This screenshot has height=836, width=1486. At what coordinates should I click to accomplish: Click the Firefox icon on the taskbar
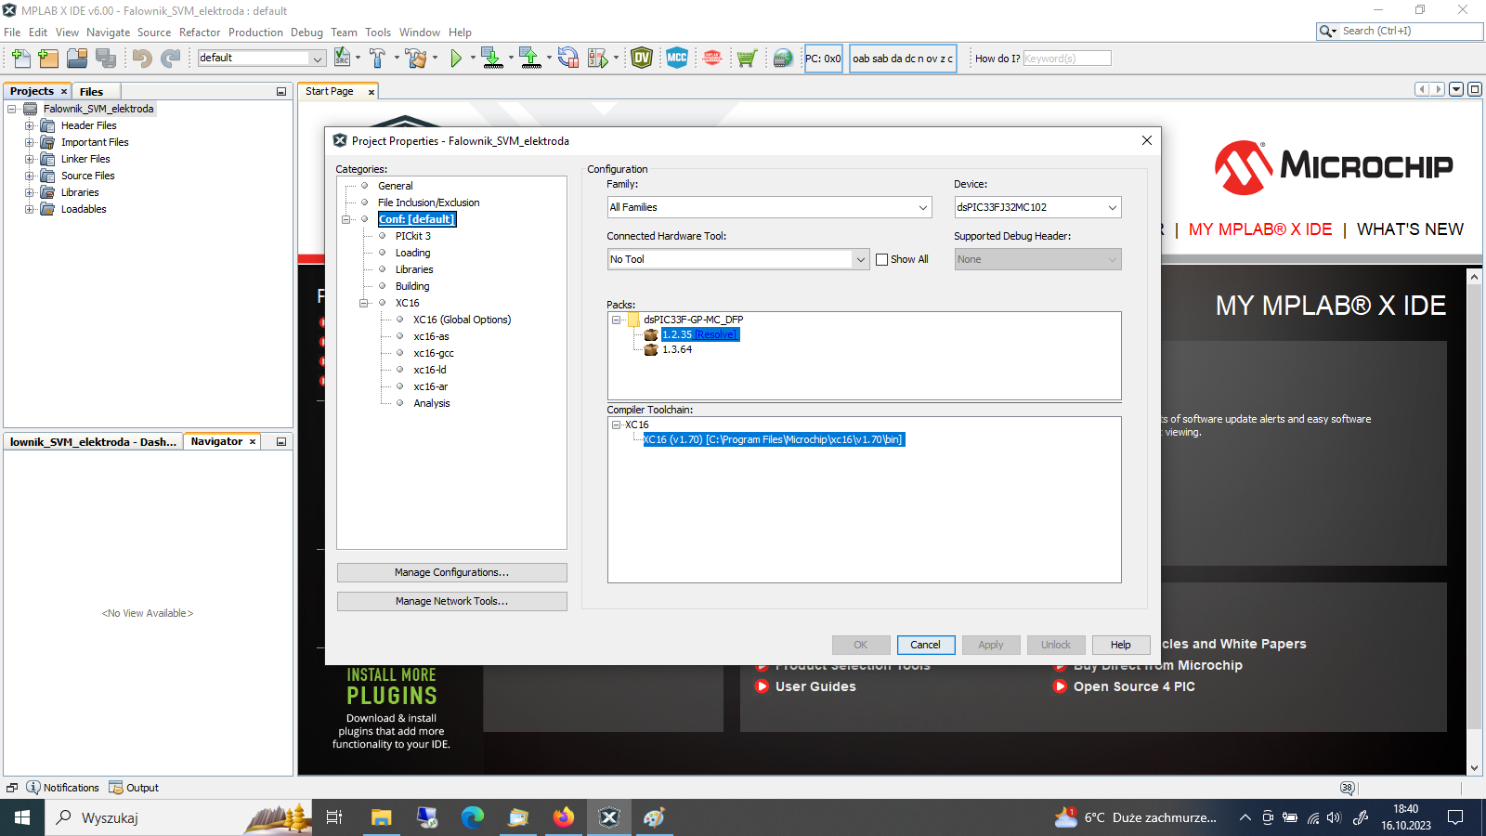(x=564, y=817)
